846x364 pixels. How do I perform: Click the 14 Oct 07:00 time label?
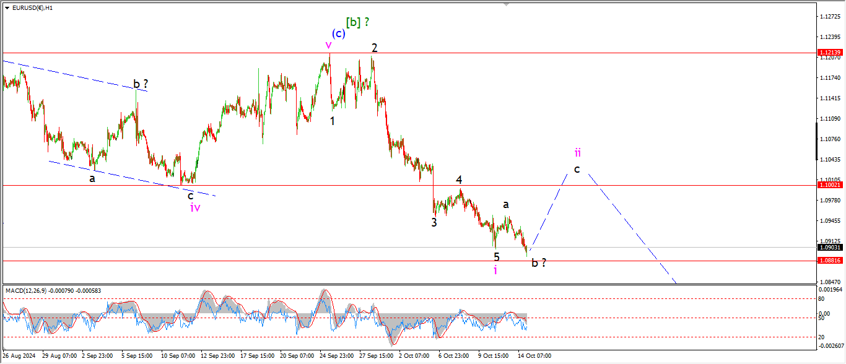click(x=534, y=356)
